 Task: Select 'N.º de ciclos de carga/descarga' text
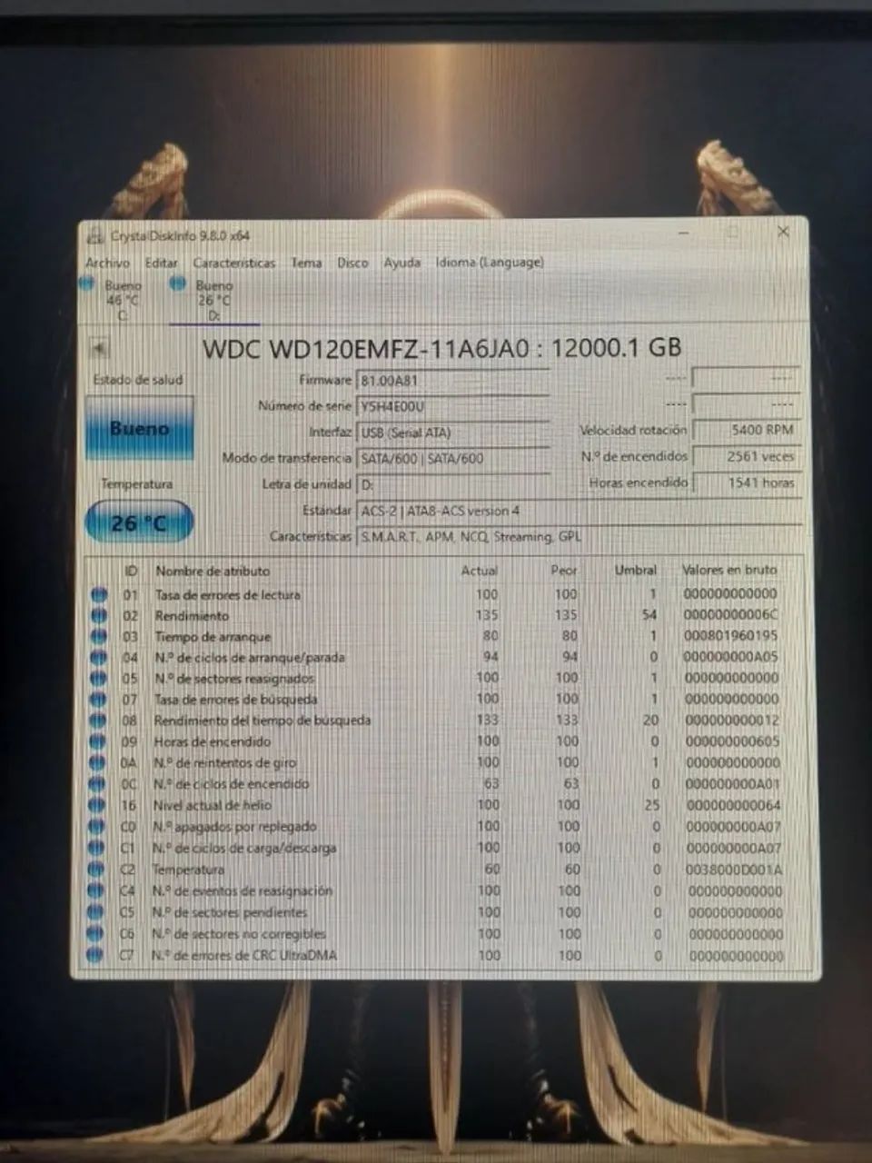[x=243, y=848]
